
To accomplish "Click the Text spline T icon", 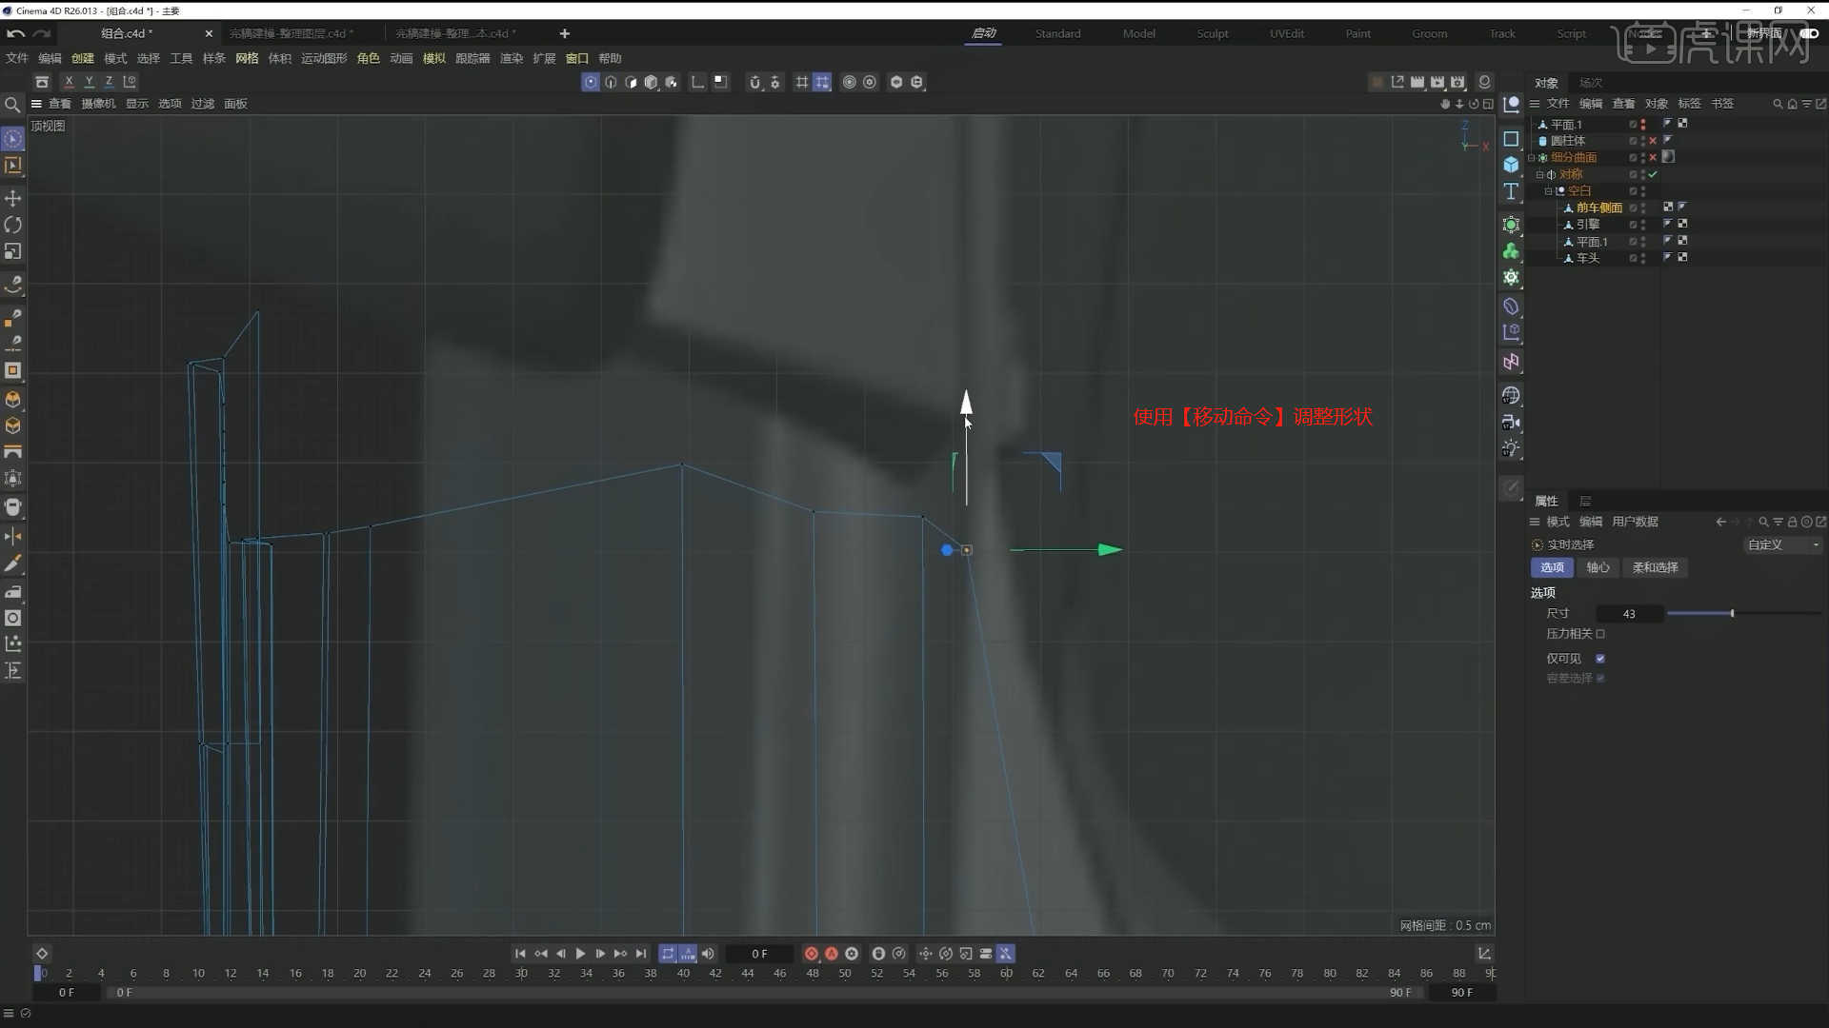I will (x=1511, y=191).
